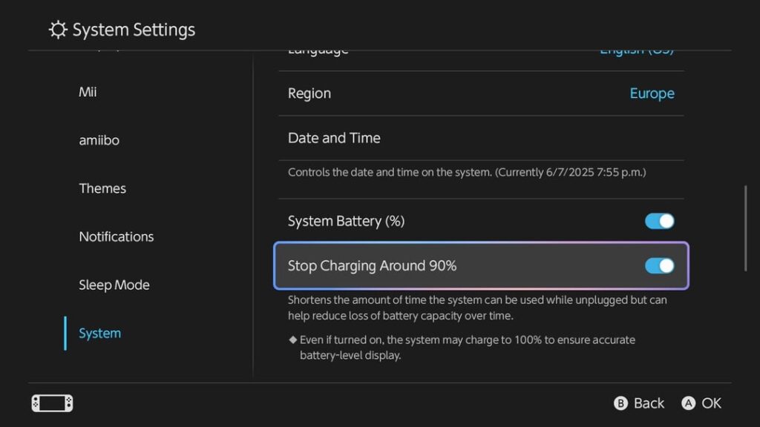
Task: Open Themes settings
Action: (102, 188)
